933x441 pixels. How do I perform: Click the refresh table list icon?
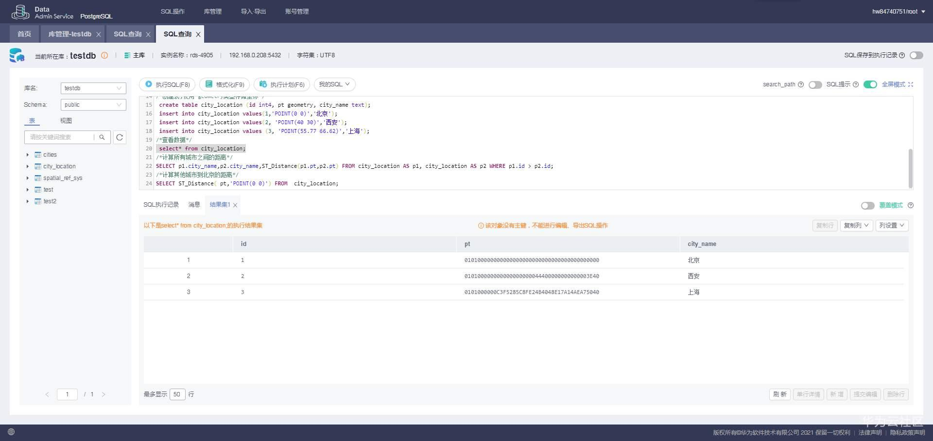coord(120,137)
